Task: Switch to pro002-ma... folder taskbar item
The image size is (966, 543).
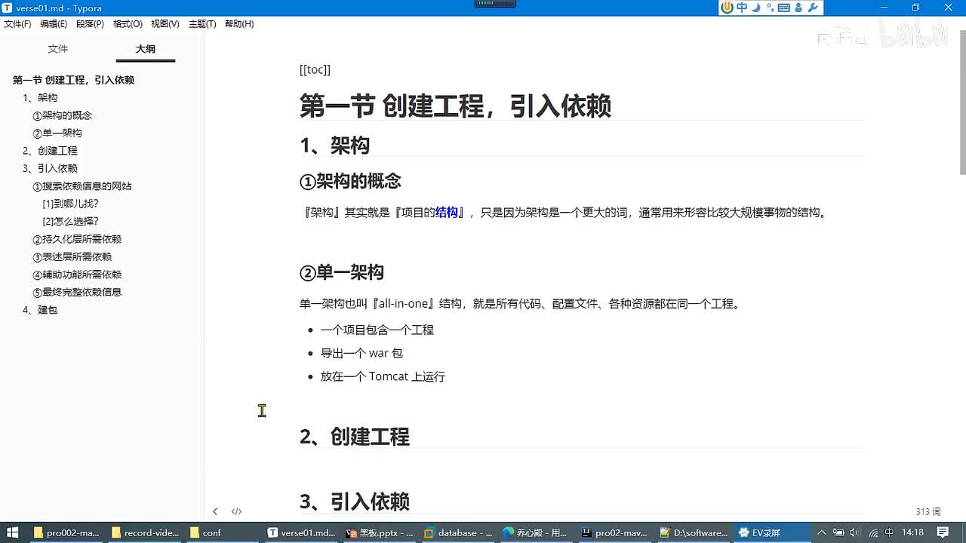Action: click(66, 532)
